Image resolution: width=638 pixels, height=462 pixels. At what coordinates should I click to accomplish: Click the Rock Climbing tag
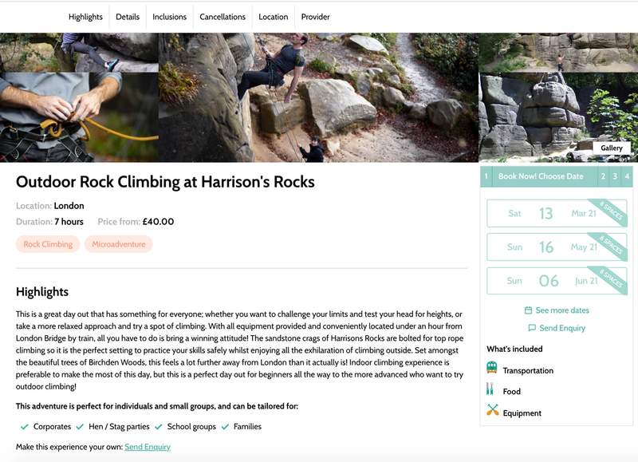tap(48, 244)
